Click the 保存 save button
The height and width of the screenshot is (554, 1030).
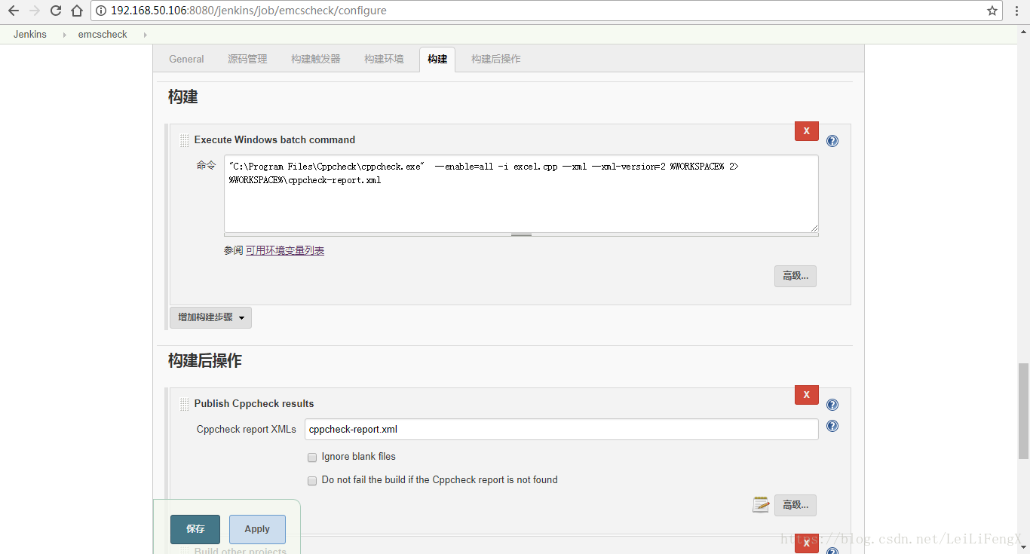[x=195, y=529]
